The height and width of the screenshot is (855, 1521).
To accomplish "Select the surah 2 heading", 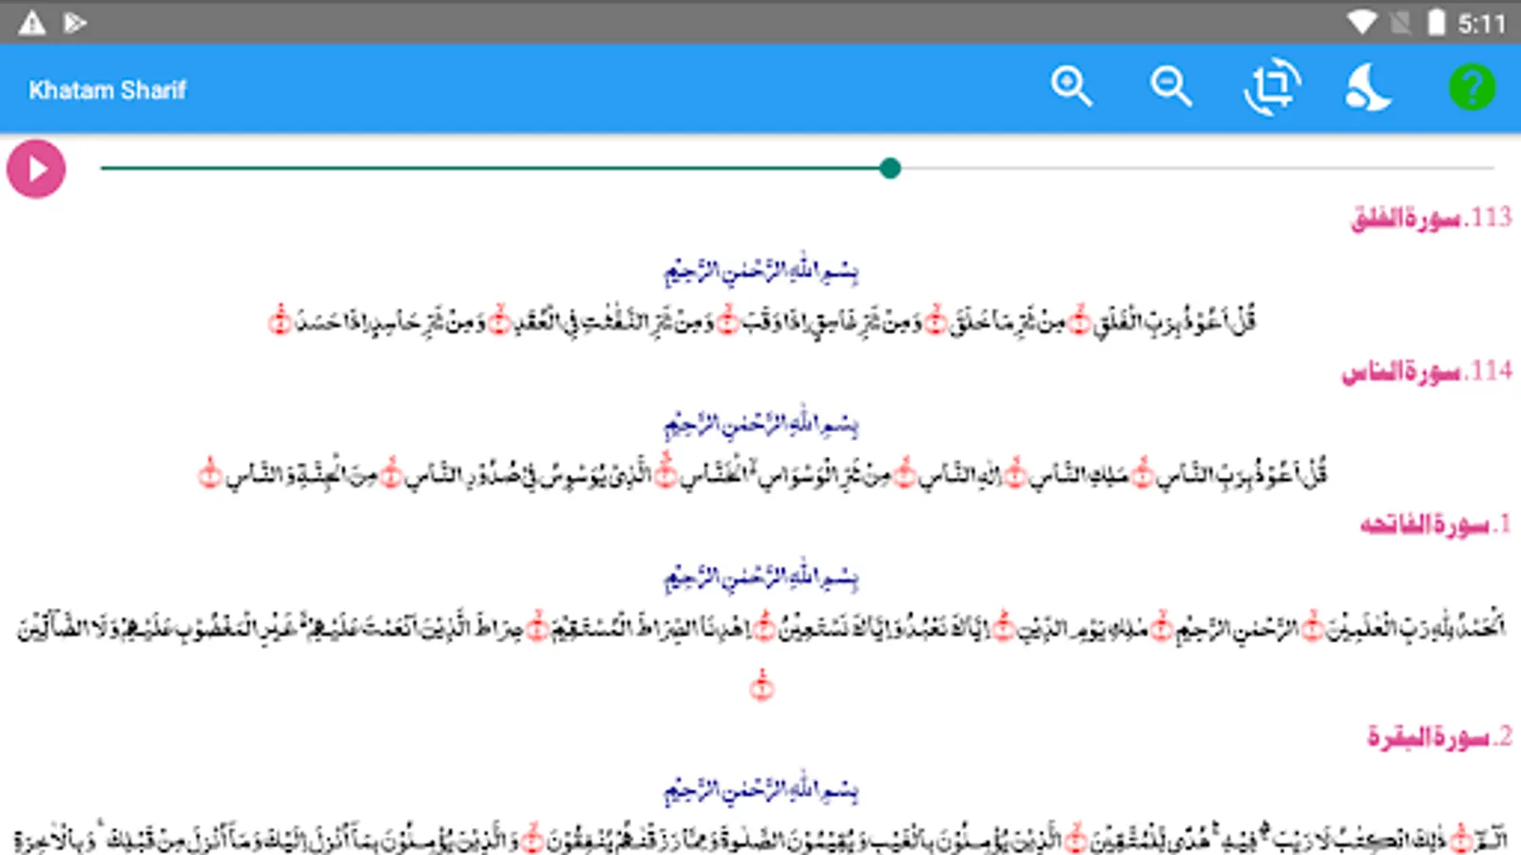I will tap(1439, 736).
